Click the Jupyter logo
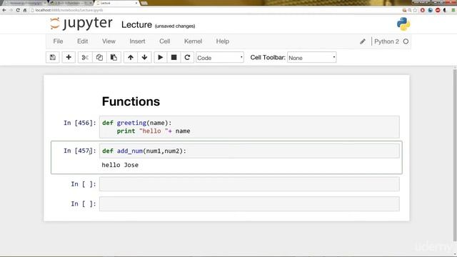 tap(81, 24)
